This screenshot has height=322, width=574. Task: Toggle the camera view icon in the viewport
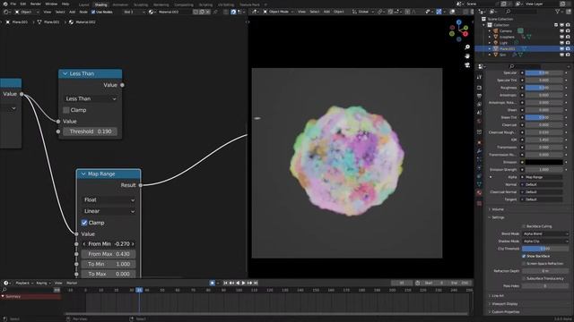pyautogui.click(x=467, y=65)
